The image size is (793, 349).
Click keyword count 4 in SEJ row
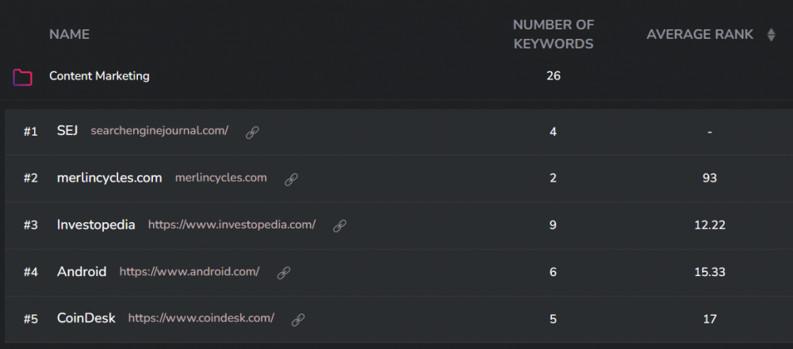(x=553, y=132)
